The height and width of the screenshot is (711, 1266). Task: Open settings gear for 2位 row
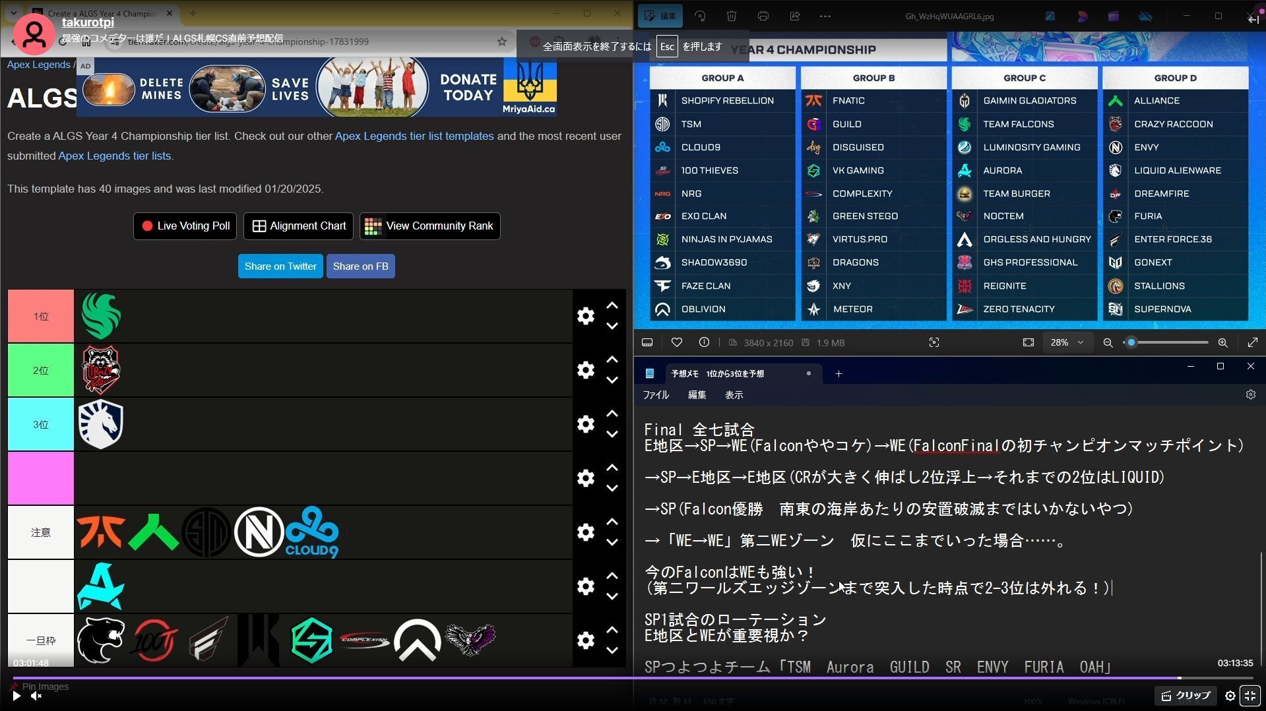coord(586,370)
